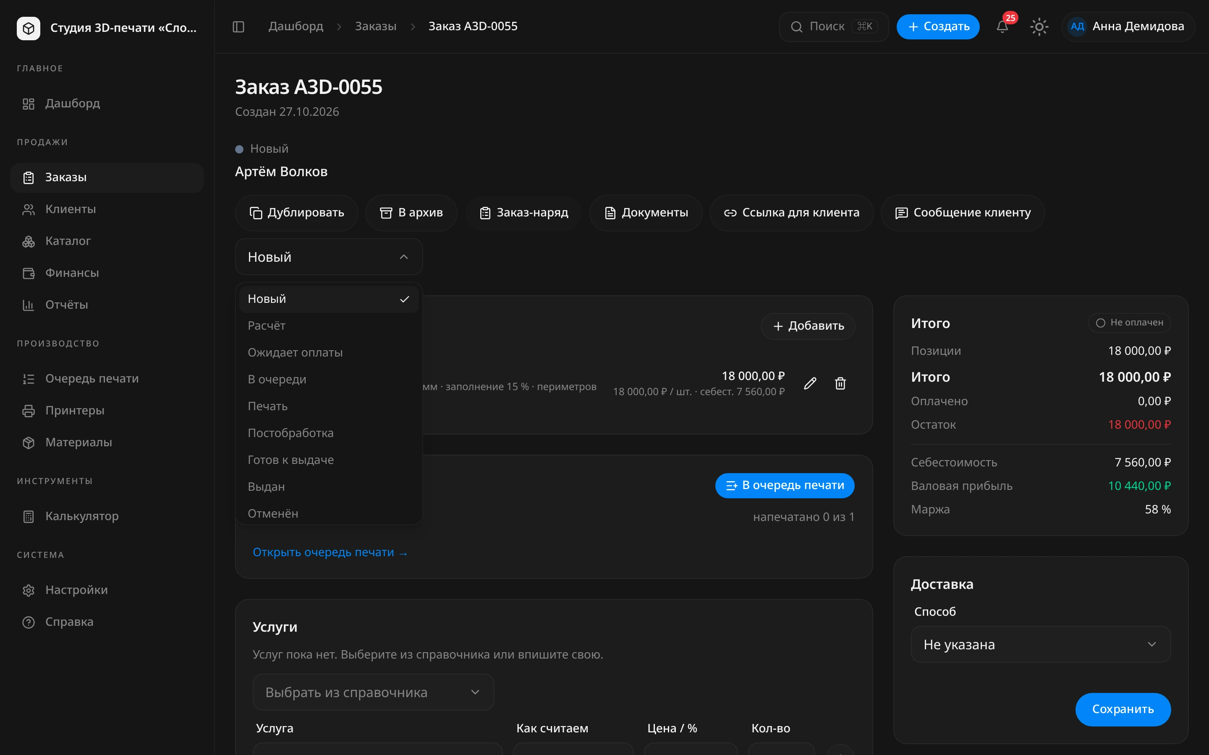Image resolution: width=1209 pixels, height=755 pixels.
Task: Open the Способ доставки dropdown
Action: click(1041, 645)
